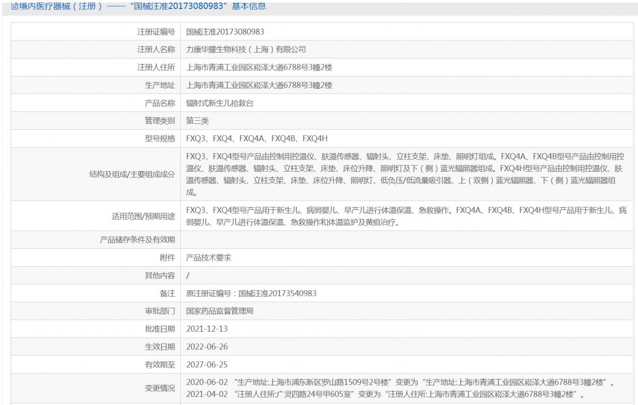
Task: Select the structure description paragraph text
Action: tap(406, 174)
